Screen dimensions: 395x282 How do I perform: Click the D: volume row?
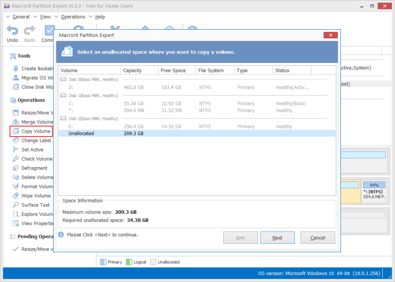pyautogui.click(x=197, y=88)
